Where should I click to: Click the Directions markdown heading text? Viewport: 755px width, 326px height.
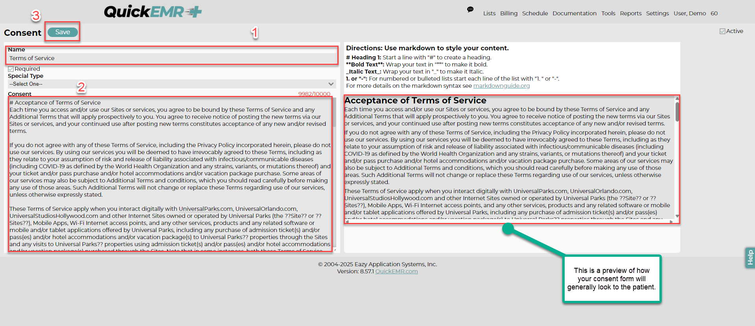[427, 48]
